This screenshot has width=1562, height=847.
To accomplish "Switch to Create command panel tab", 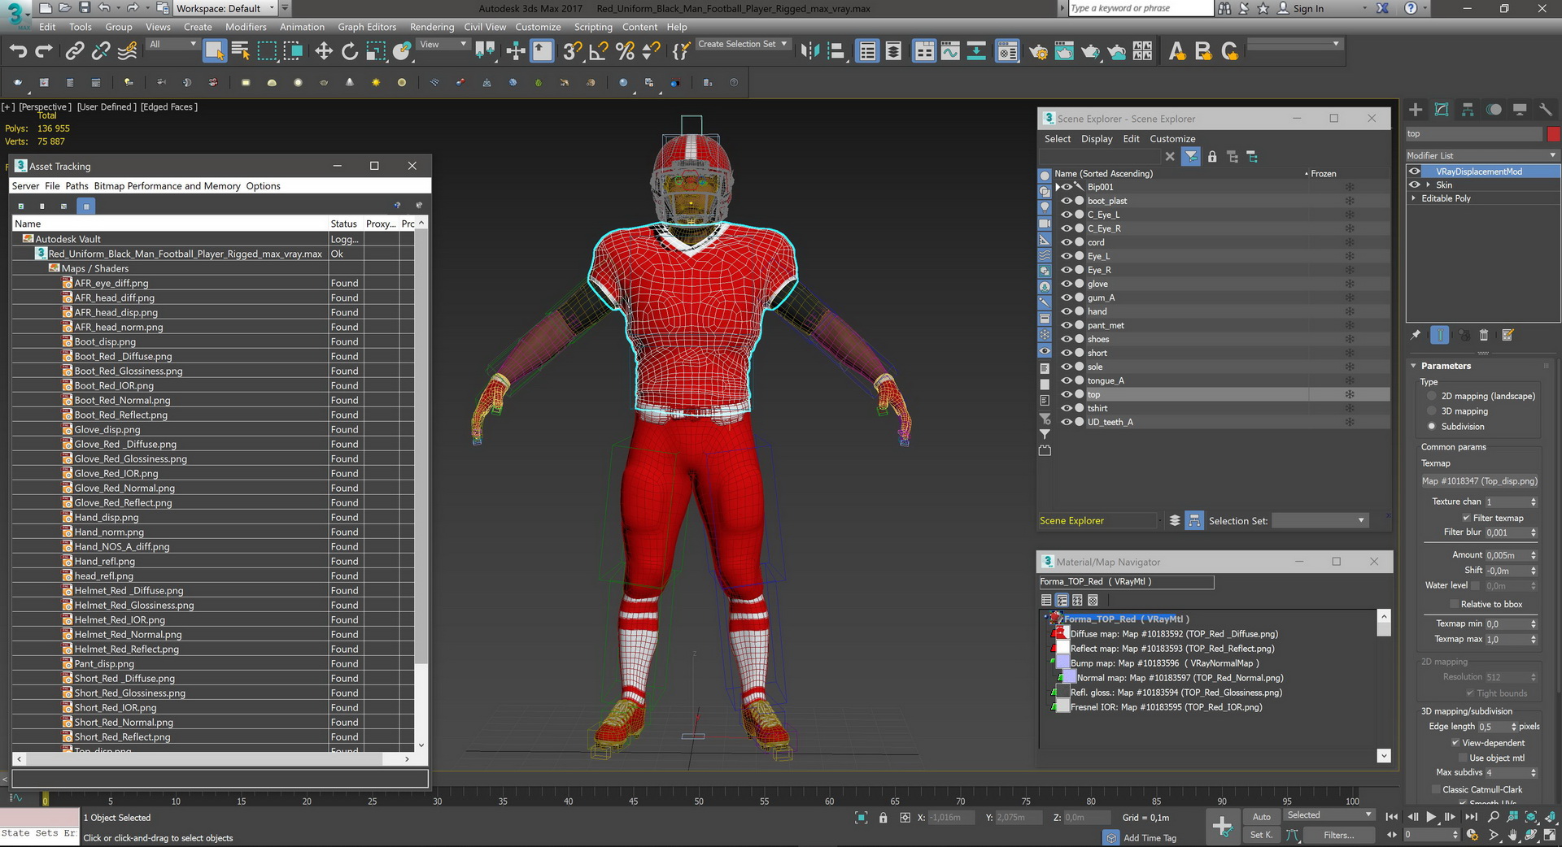I will click(1416, 110).
